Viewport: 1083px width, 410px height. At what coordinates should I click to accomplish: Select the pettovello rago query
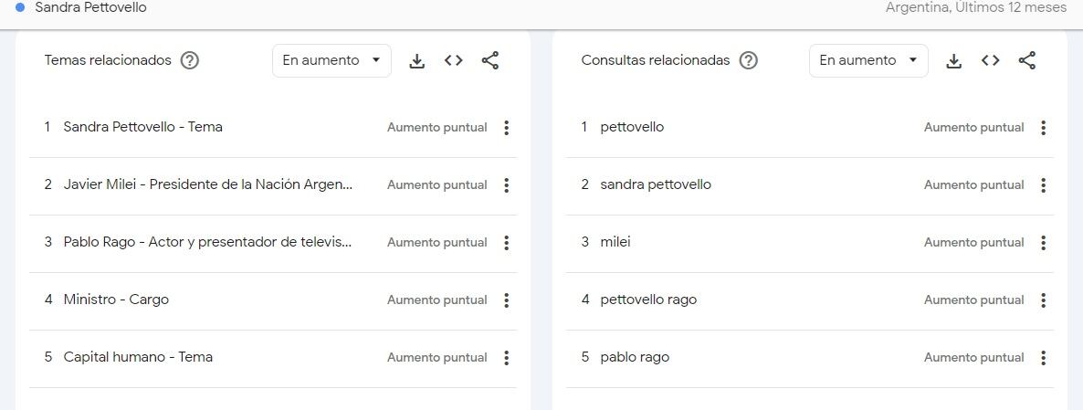[648, 300]
